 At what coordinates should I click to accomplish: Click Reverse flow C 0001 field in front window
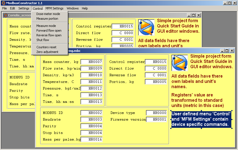tap(156, 75)
